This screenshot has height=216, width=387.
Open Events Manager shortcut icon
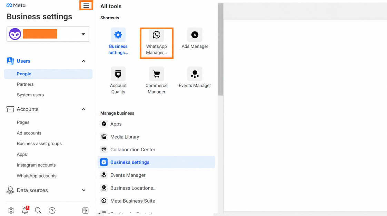[x=195, y=74]
